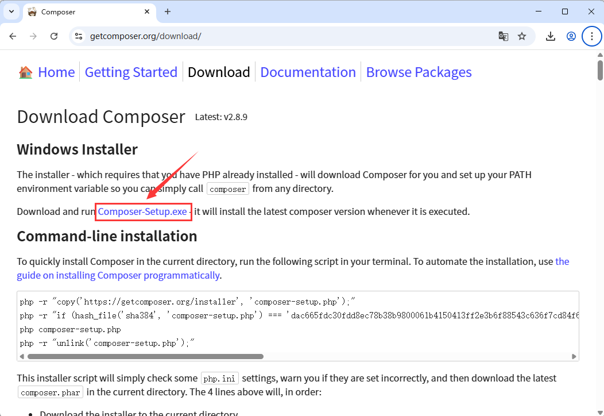This screenshot has width=604, height=416.
Task: Click the 'composer.phar' inline code
Action: click(51, 392)
